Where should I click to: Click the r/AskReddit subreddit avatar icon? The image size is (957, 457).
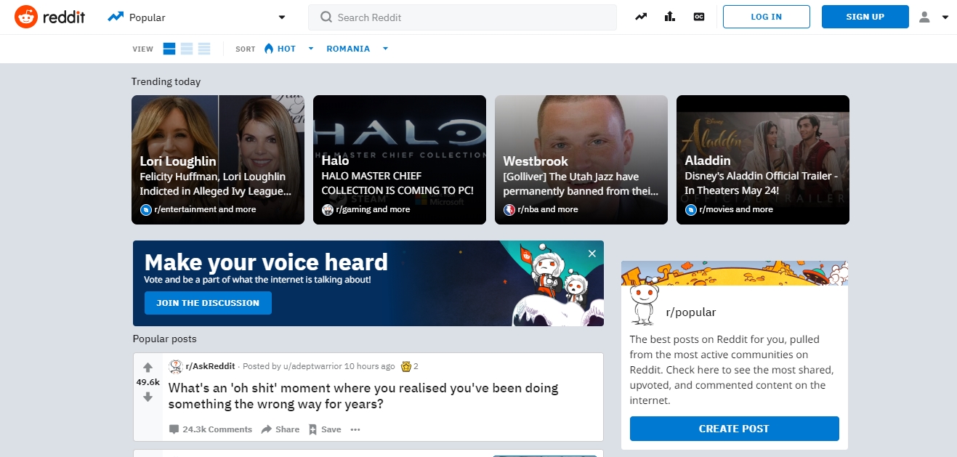point(175,366)
